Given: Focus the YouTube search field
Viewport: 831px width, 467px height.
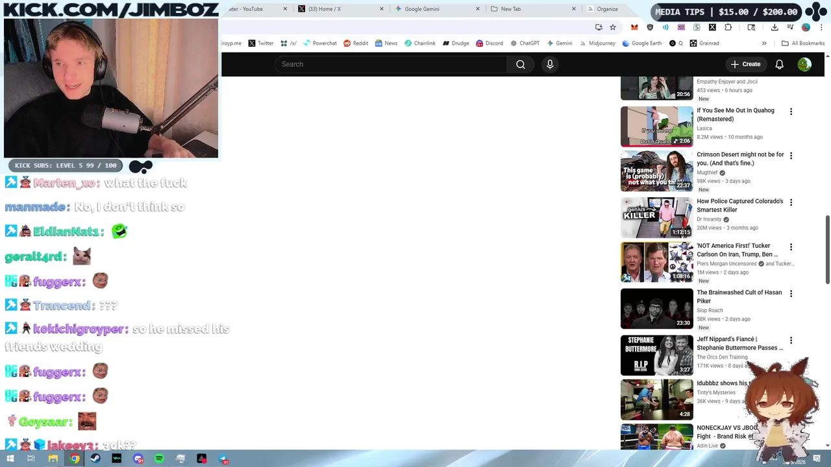Looking at the screenshot, I should click(391, 64).
